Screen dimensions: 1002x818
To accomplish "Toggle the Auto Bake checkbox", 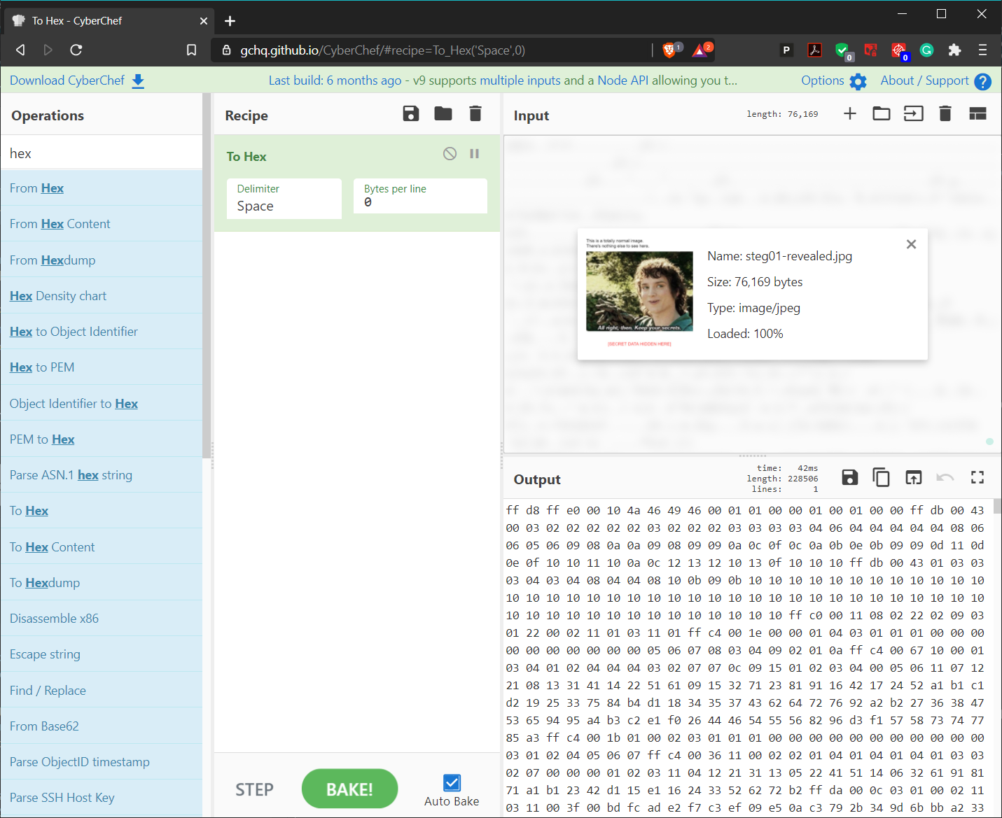I will [x=452, y=783].
